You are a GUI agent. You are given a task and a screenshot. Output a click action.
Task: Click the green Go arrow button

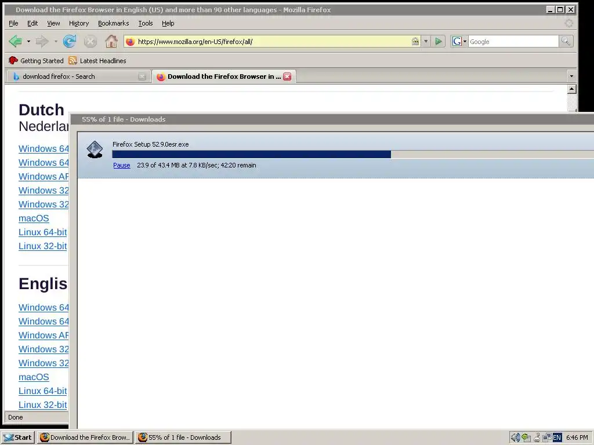(x=439, y=41)
